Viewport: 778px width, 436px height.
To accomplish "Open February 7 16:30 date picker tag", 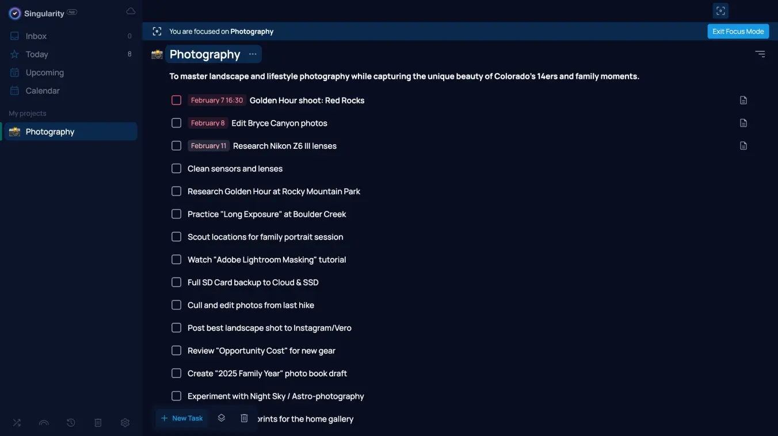I will (217, 101).
